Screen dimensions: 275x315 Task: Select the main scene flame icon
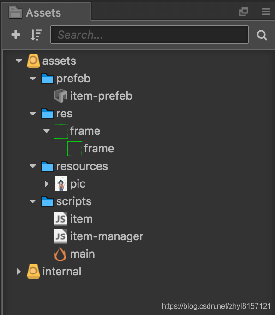(60, 254)
